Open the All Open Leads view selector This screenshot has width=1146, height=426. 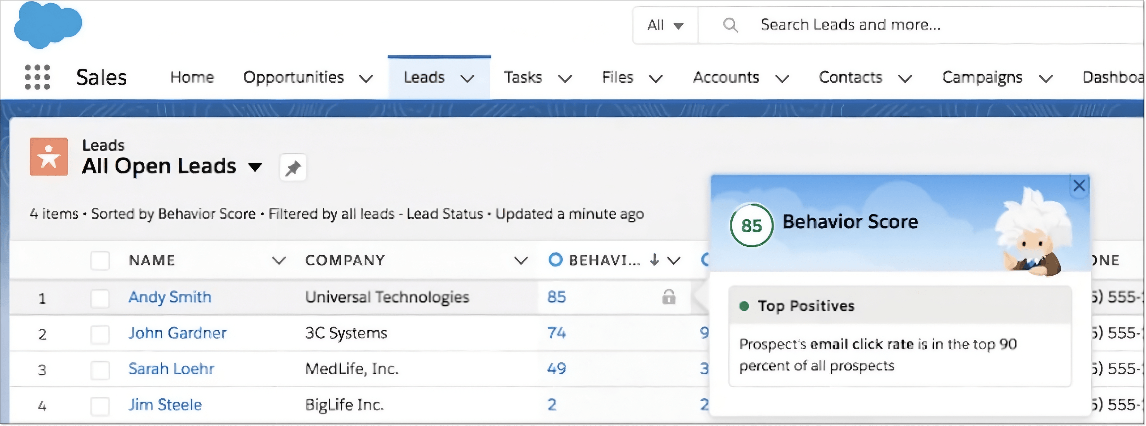click(x=255, y=167)
